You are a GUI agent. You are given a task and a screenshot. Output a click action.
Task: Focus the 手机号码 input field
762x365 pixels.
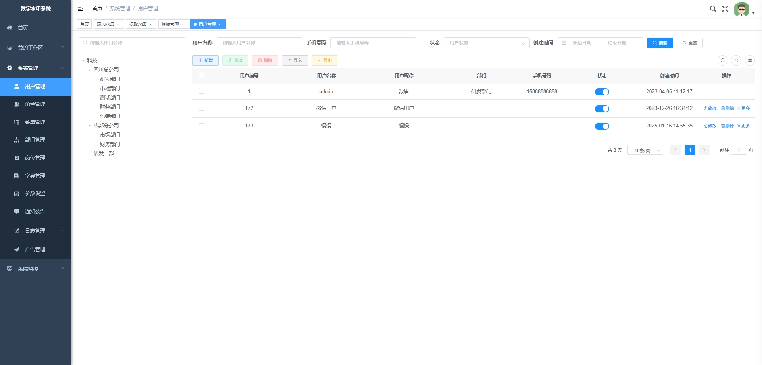373,43
